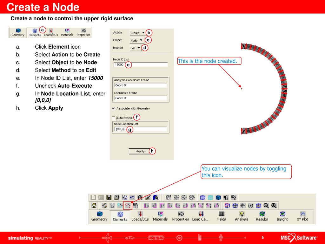Open the Load Ca... application tab
Image resolution: width=325 pixels, height=244 pixels.
[x=201, y=216]
